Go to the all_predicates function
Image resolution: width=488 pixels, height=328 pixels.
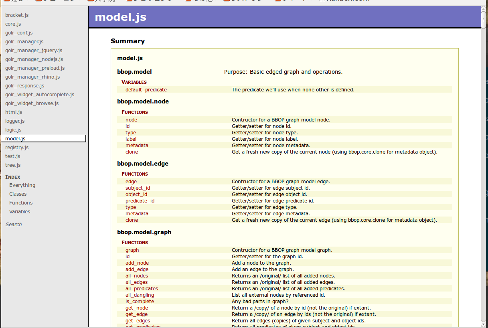142,289
